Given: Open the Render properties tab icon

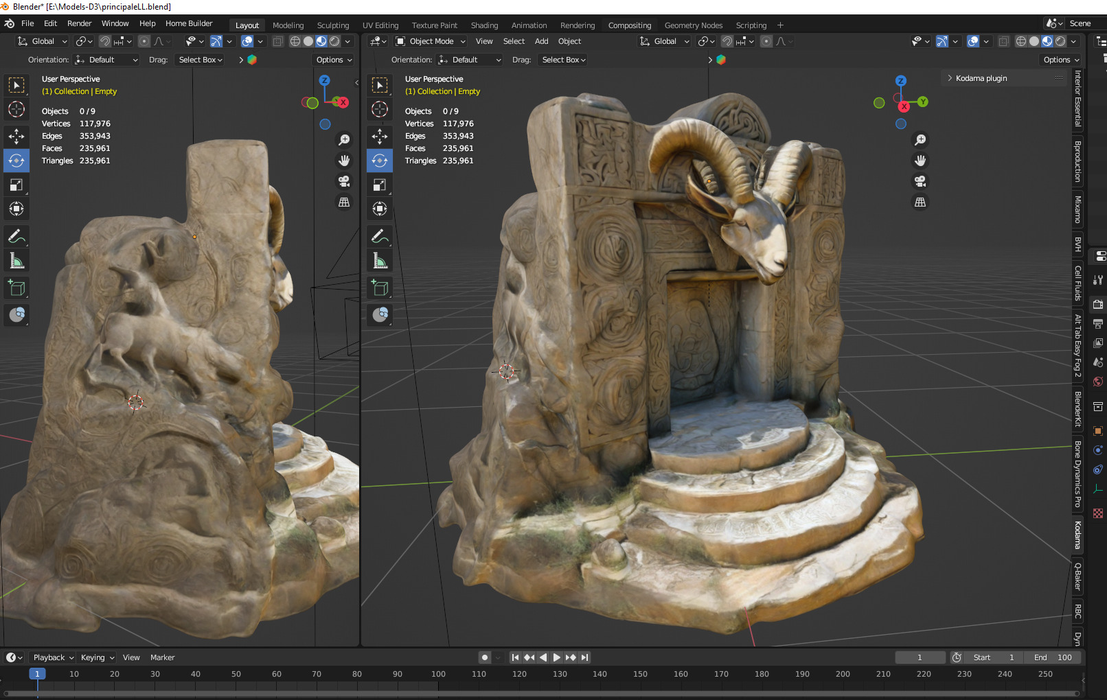Looking at the screenshot, I should coord(1098,304).
